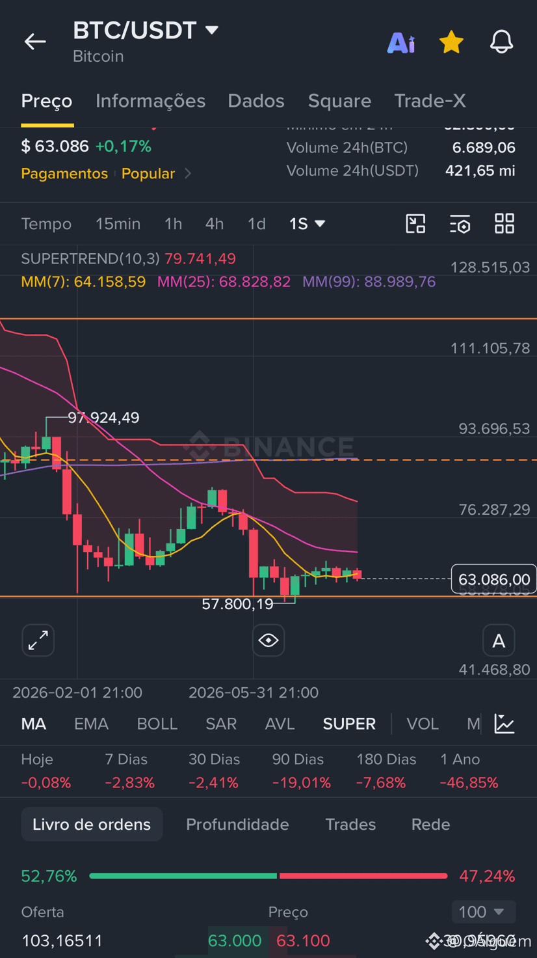Tap the 1 Ano performance -46,85%

[469, 782]
